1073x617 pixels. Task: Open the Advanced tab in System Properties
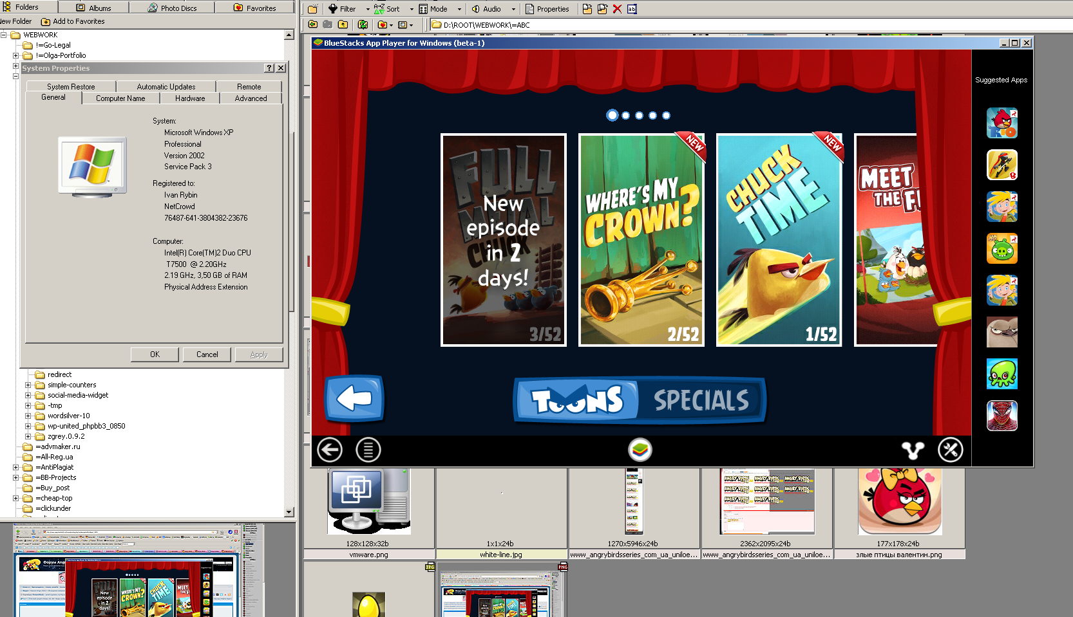(251, 98)
